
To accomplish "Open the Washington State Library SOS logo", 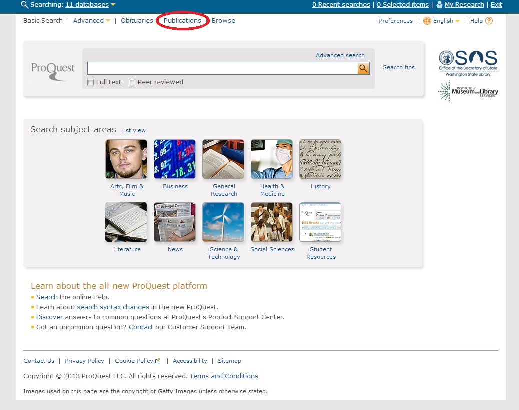I will pyautogui.click(x=468, y=63).
